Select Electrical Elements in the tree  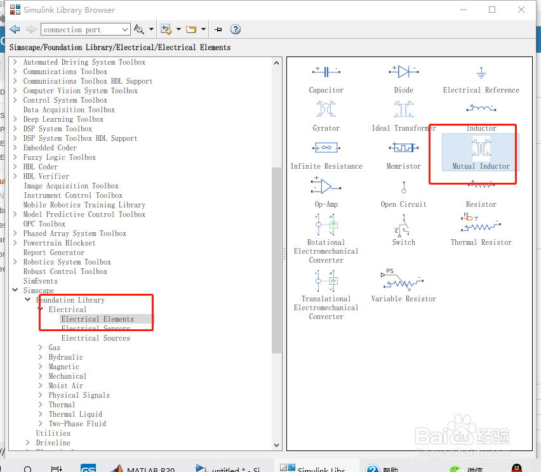point(98,319)
